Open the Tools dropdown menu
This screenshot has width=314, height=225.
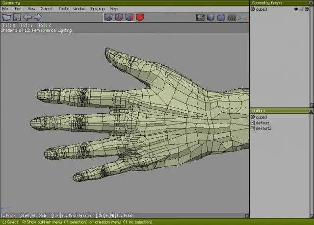point(63,9)
